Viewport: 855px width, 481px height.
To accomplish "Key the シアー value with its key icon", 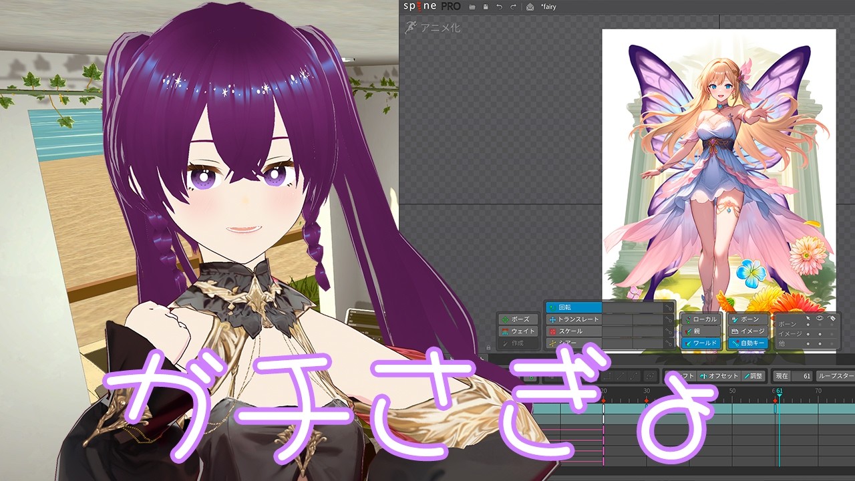I will tap(668, 343).
